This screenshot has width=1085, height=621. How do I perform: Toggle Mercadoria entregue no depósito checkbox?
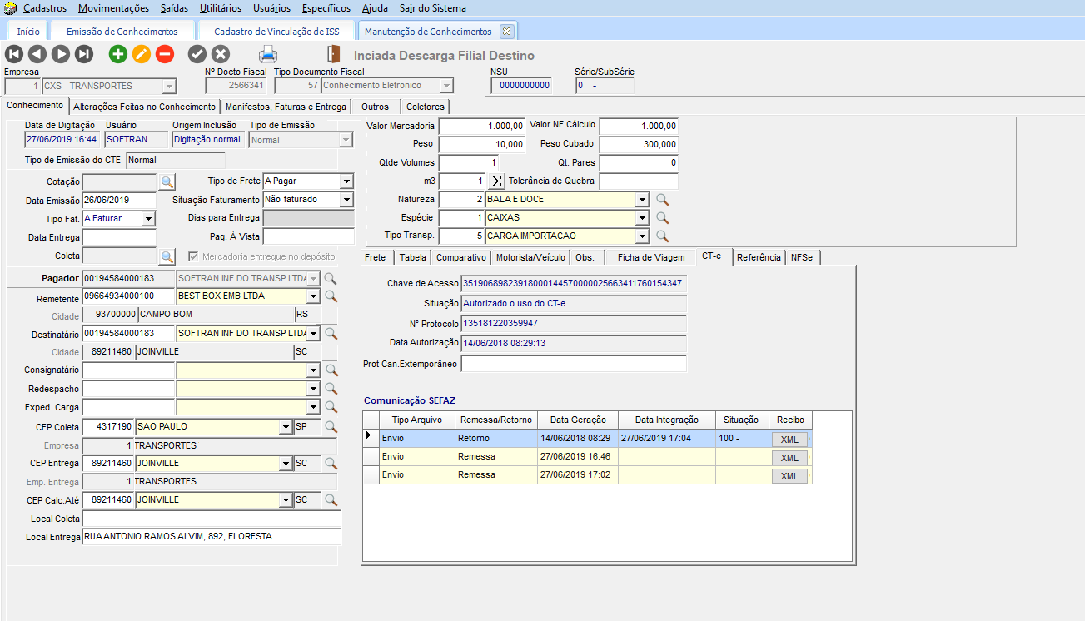[x=194, y=256]
